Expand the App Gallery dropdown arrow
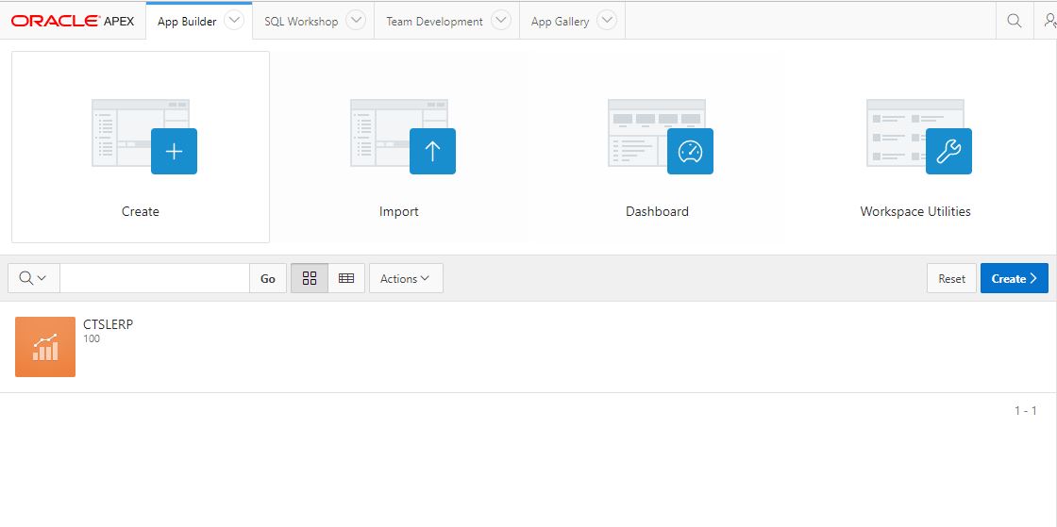The height and width of the screenshot is (527, 1057). [608, 21]
